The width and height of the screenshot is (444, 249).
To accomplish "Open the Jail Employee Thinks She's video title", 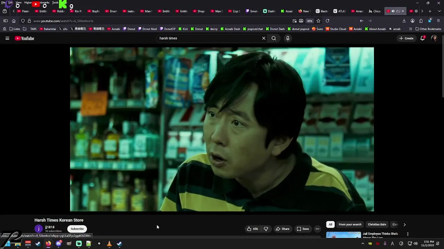I will 380,234.
